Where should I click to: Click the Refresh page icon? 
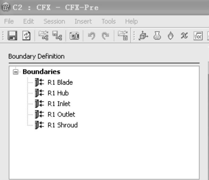click(x=26, y=35)
